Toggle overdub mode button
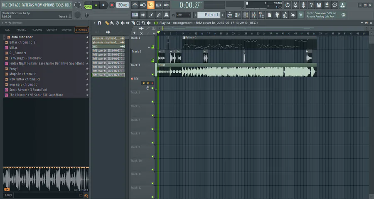The image size is (374, 199). (x=159, y=5)
